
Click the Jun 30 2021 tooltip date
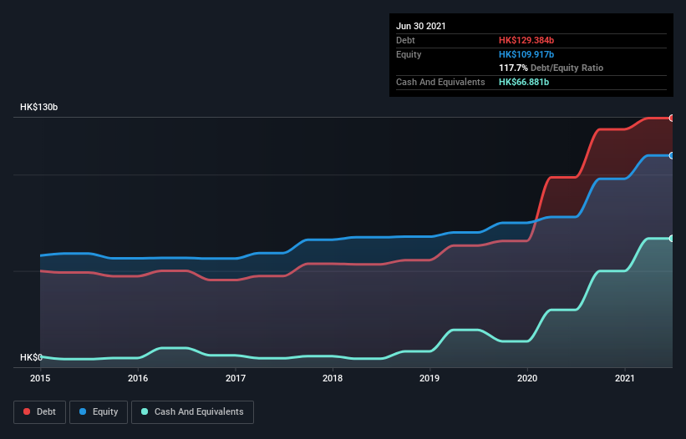coord(421,26)
